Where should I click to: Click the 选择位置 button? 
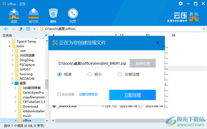[143, 63]
